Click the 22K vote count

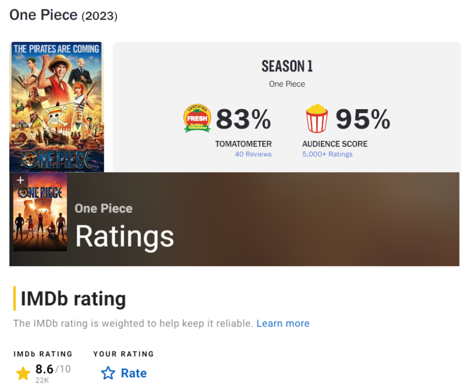point(42,381)
